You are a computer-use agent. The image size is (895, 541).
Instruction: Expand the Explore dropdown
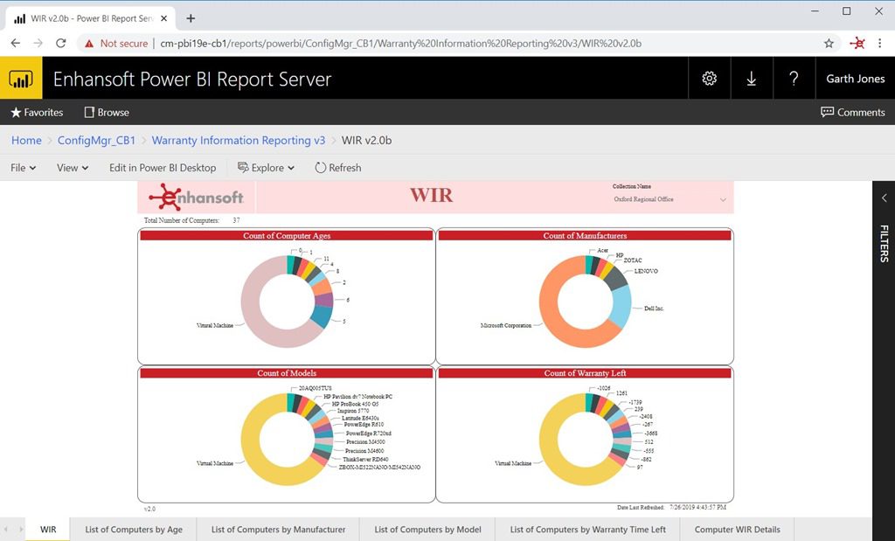point(266,168)
